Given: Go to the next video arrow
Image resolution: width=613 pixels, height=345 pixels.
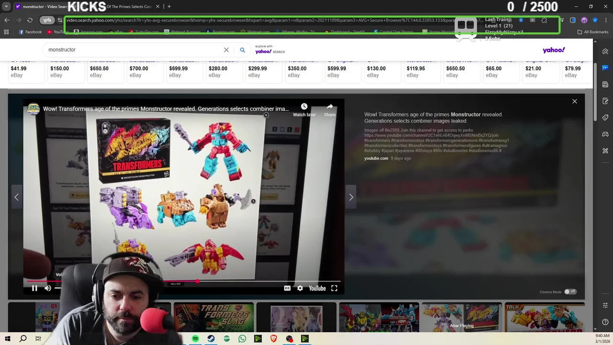Looking at the screenshot, I should click(351, 197).
